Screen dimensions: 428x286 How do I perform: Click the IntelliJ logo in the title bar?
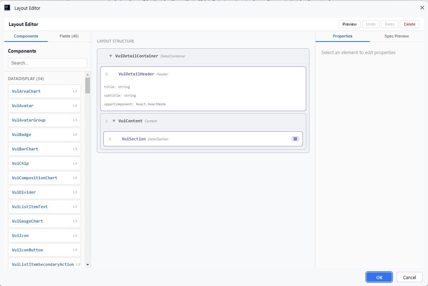coord(7,8)
